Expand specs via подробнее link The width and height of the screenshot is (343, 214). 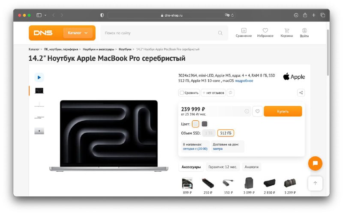click(x=244, y=81)
